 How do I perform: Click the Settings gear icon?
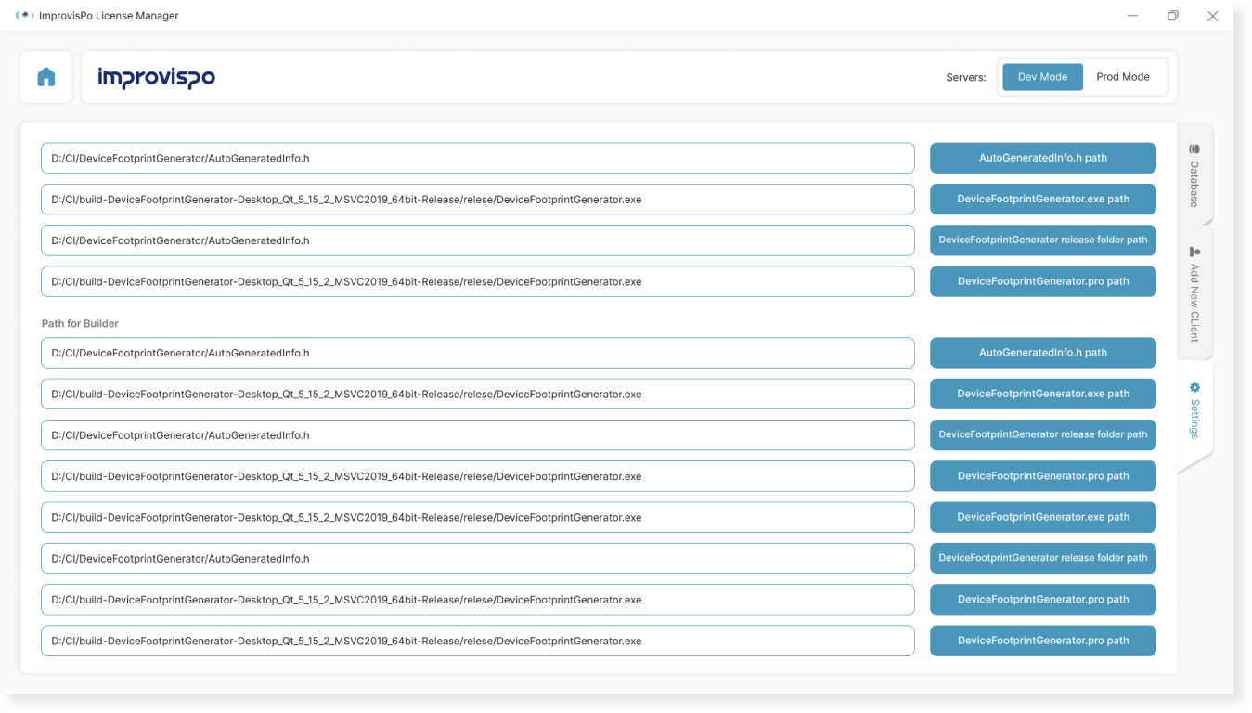[x=1194, y=387]
